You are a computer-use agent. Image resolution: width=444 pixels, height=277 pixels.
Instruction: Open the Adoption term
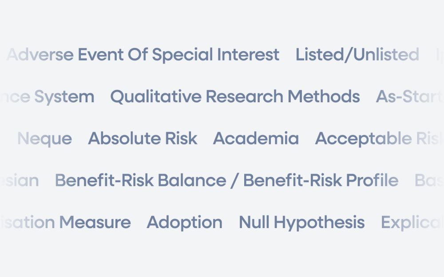click(184, 222)
